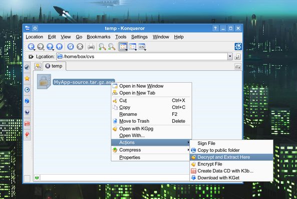Open the Window menu
297x199 pixels.
pos(161,37)
